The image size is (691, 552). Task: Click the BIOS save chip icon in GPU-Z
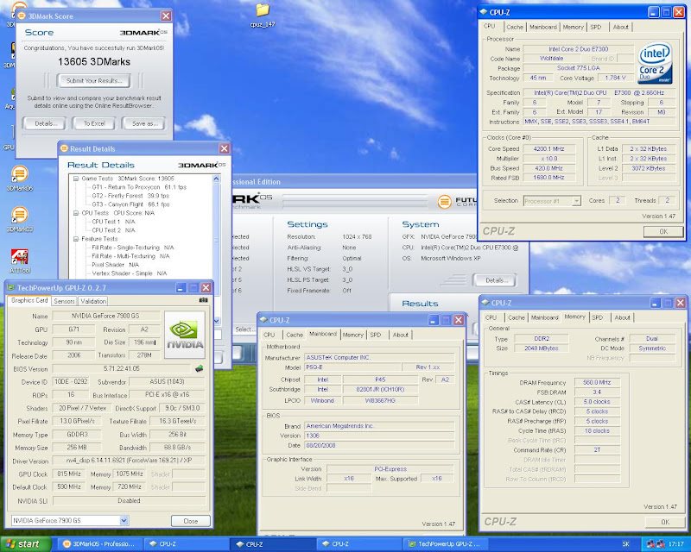[199, 368]
